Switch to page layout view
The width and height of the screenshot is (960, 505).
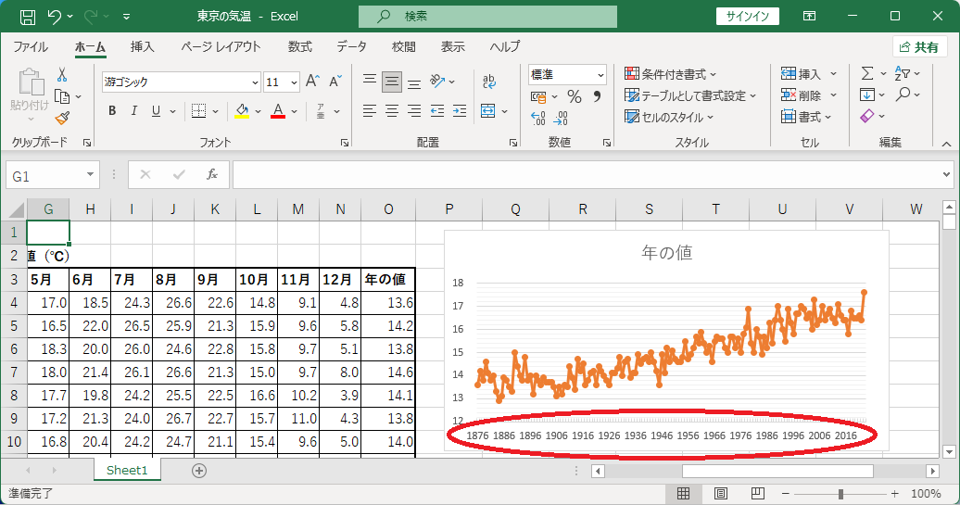tap(721, 493)
